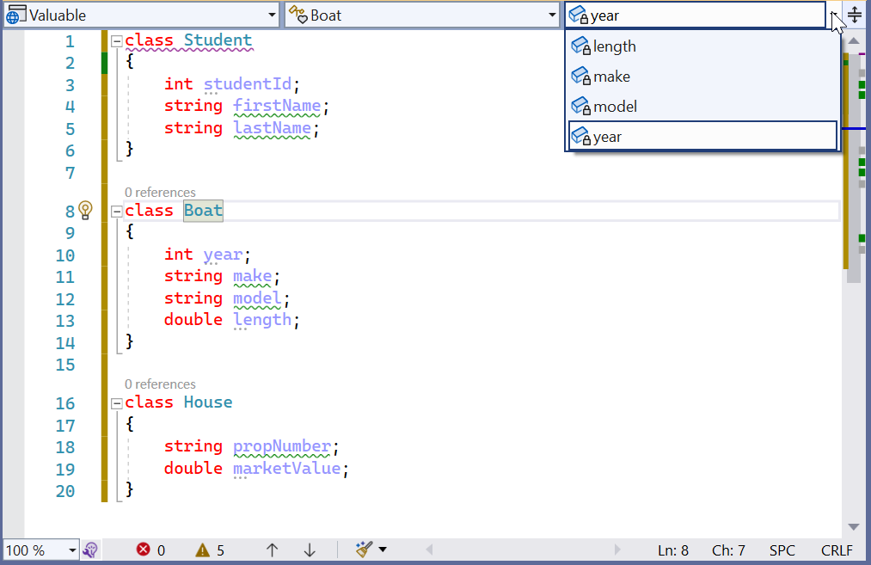Click the Ch: 7 character indicator
The width and height of the screenshot is (871, 565).
pyautogui.click(x=728, y=550)
